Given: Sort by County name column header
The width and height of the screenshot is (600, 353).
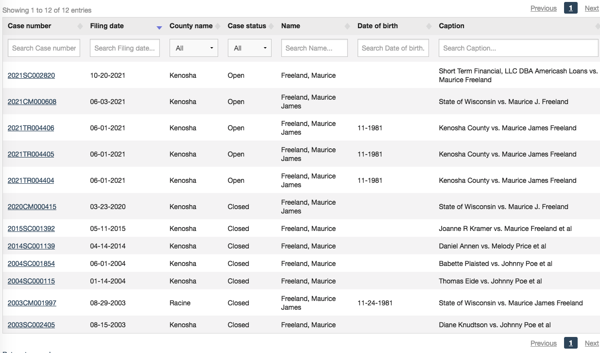Looking at the screenshot, I should (194, 26).
